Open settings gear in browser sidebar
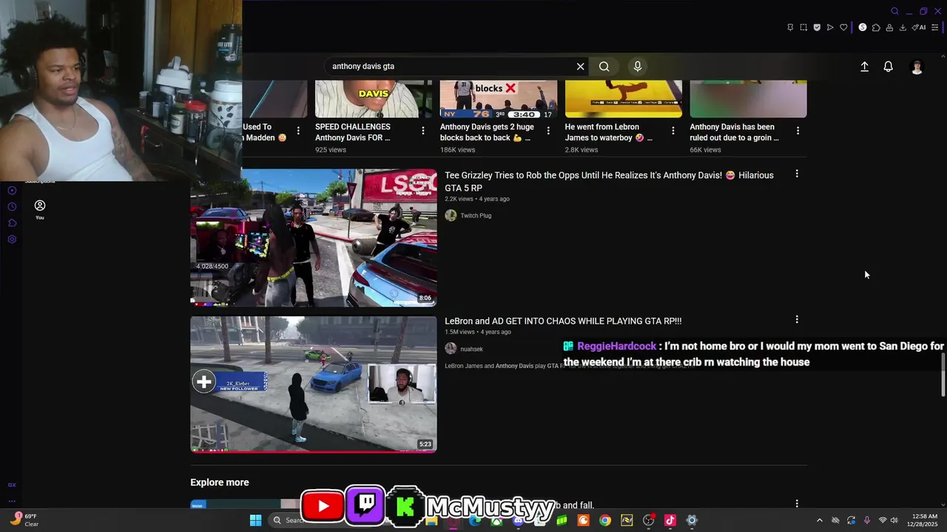The image size is (947, 532). [x=12, y=239]
